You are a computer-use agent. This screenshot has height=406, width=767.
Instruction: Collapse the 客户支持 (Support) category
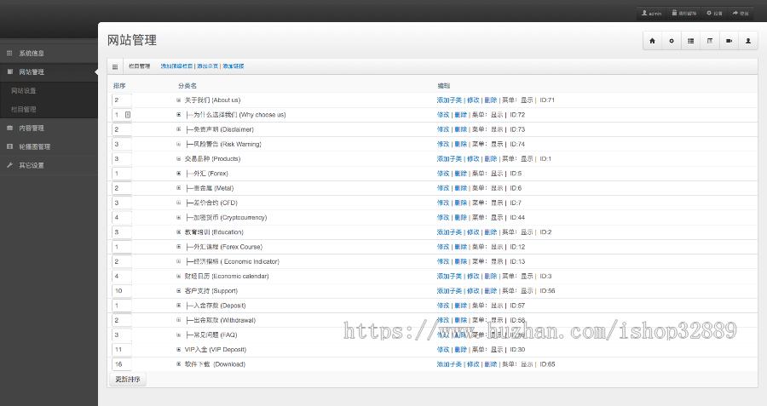point(179,291)
